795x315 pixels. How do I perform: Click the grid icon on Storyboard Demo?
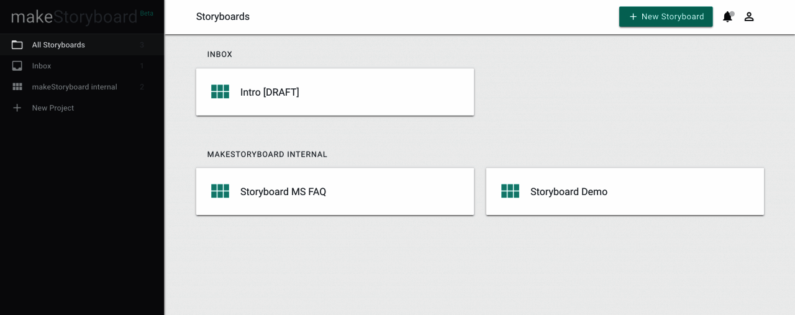coord(510,191)
